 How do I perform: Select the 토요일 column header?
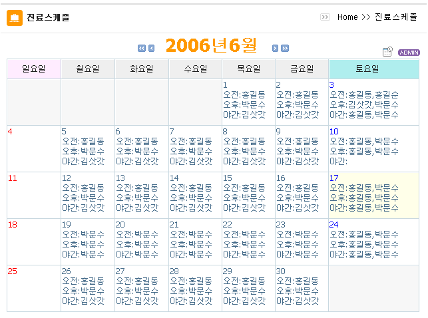pos(374,69)
